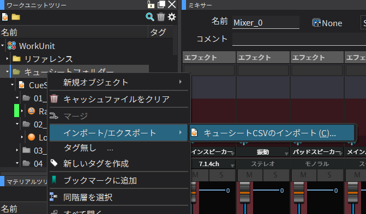The width and height of the screenshot is (366, 214).
Task: Choose キューシートCSVのインポート (C)...
Action: point(272,133)
